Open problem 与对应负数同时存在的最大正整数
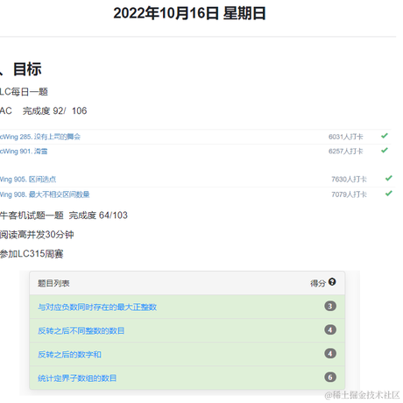The image size is (403, 403). (97, 307)
